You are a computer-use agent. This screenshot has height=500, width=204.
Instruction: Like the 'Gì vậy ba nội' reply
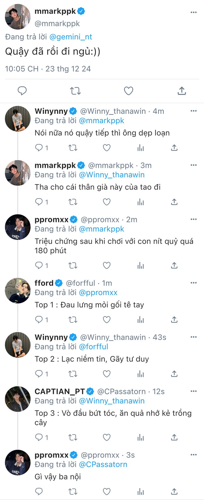[107, 491]
